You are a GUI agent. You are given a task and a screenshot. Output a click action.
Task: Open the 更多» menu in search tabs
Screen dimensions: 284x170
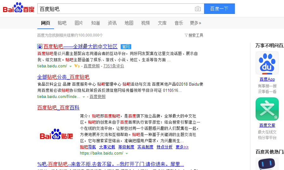pyautogui.click(x=195, y=23)
